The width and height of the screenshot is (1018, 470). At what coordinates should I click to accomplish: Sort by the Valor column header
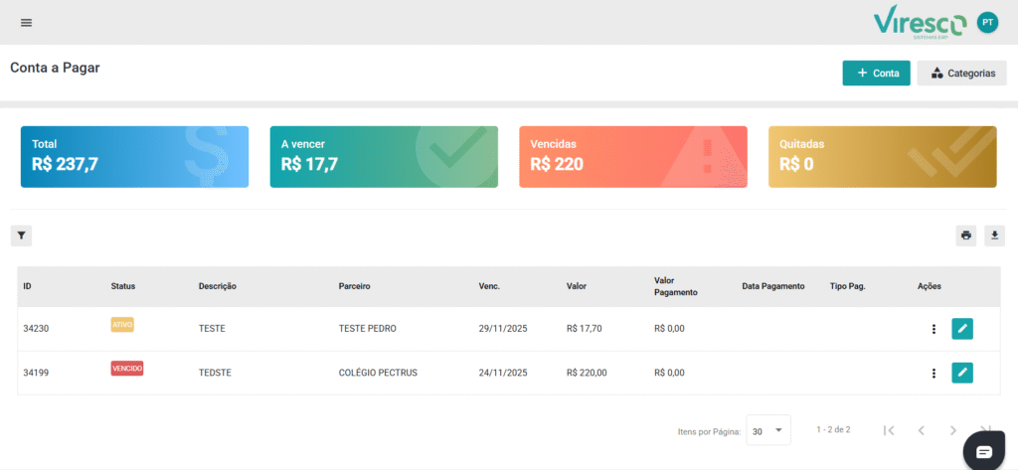(577, 286)
